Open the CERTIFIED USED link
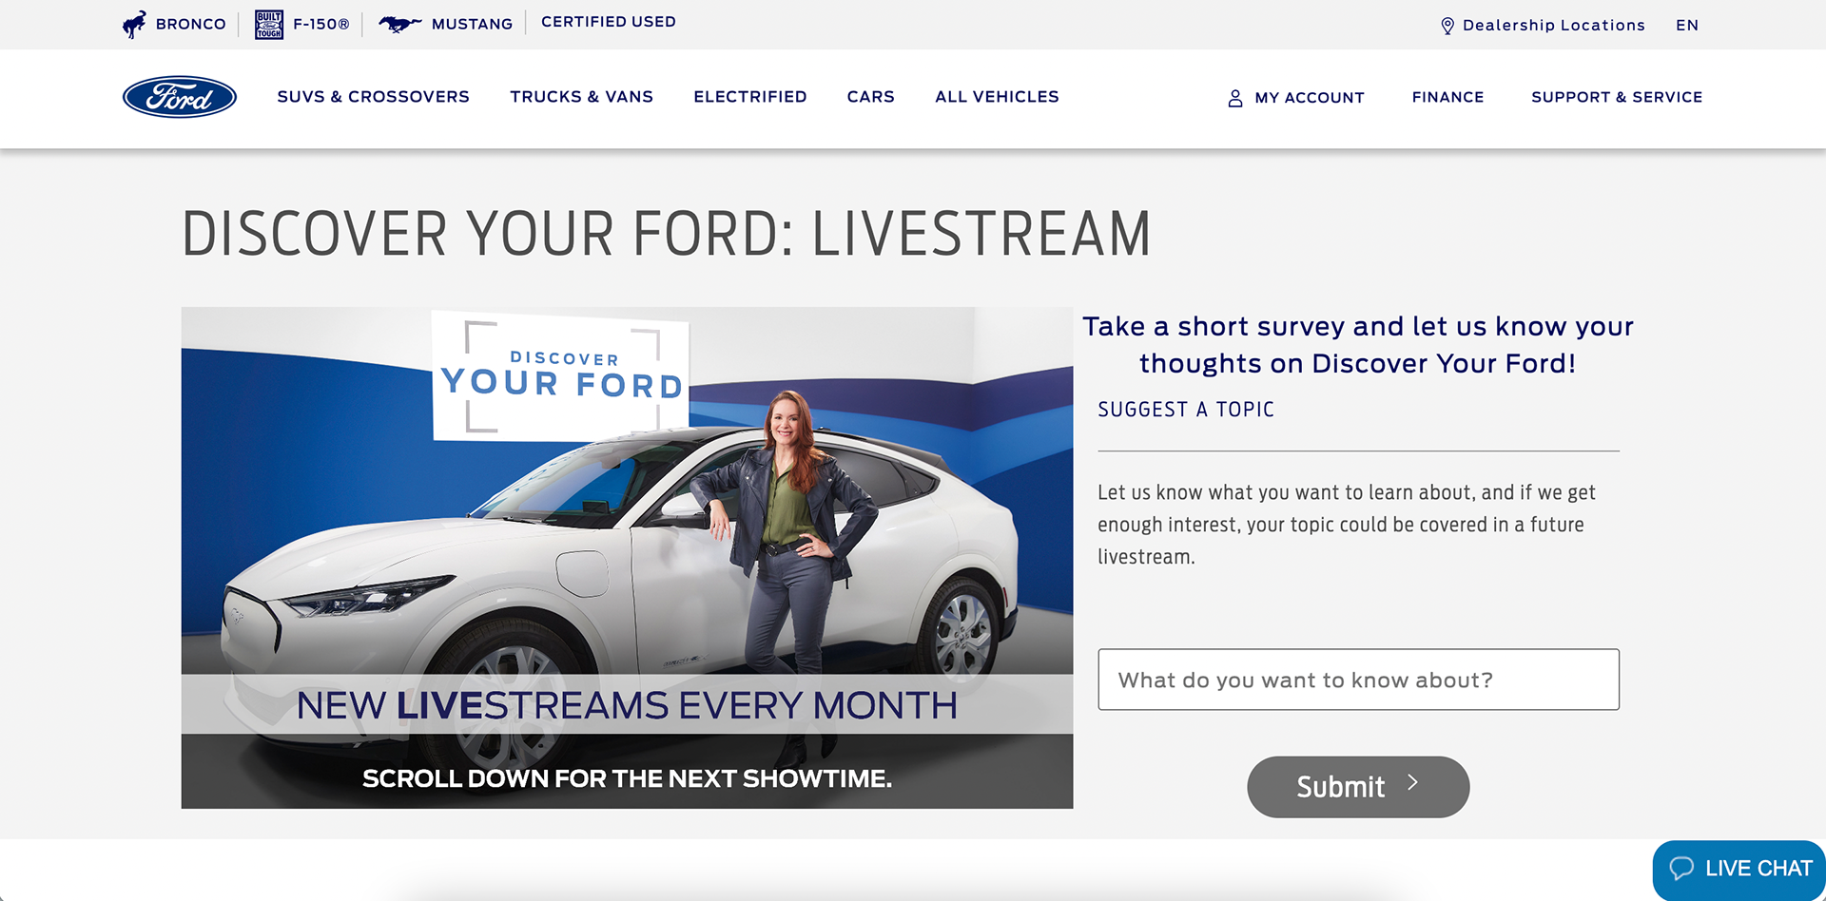The width and height of the screenshot is (1826, 901). [609, 22]
